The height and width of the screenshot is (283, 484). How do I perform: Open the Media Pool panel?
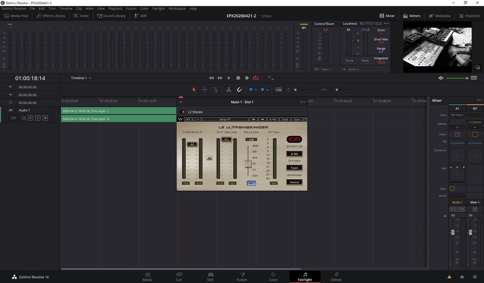[x=16, y=16]
